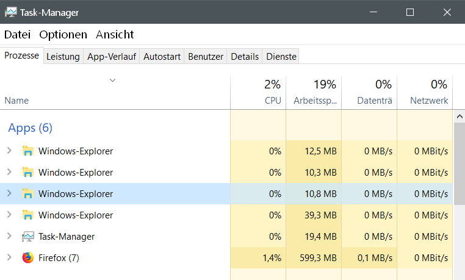Open the Datei menu
465x280 pixels.
[x=17, y=35]
